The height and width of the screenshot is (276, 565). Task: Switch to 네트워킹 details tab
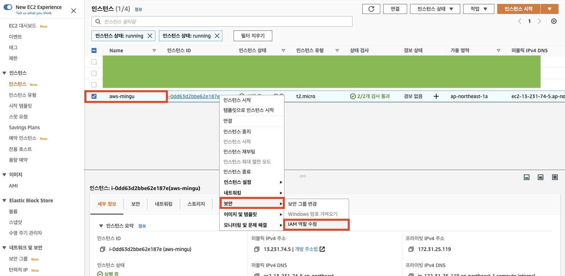164,204
